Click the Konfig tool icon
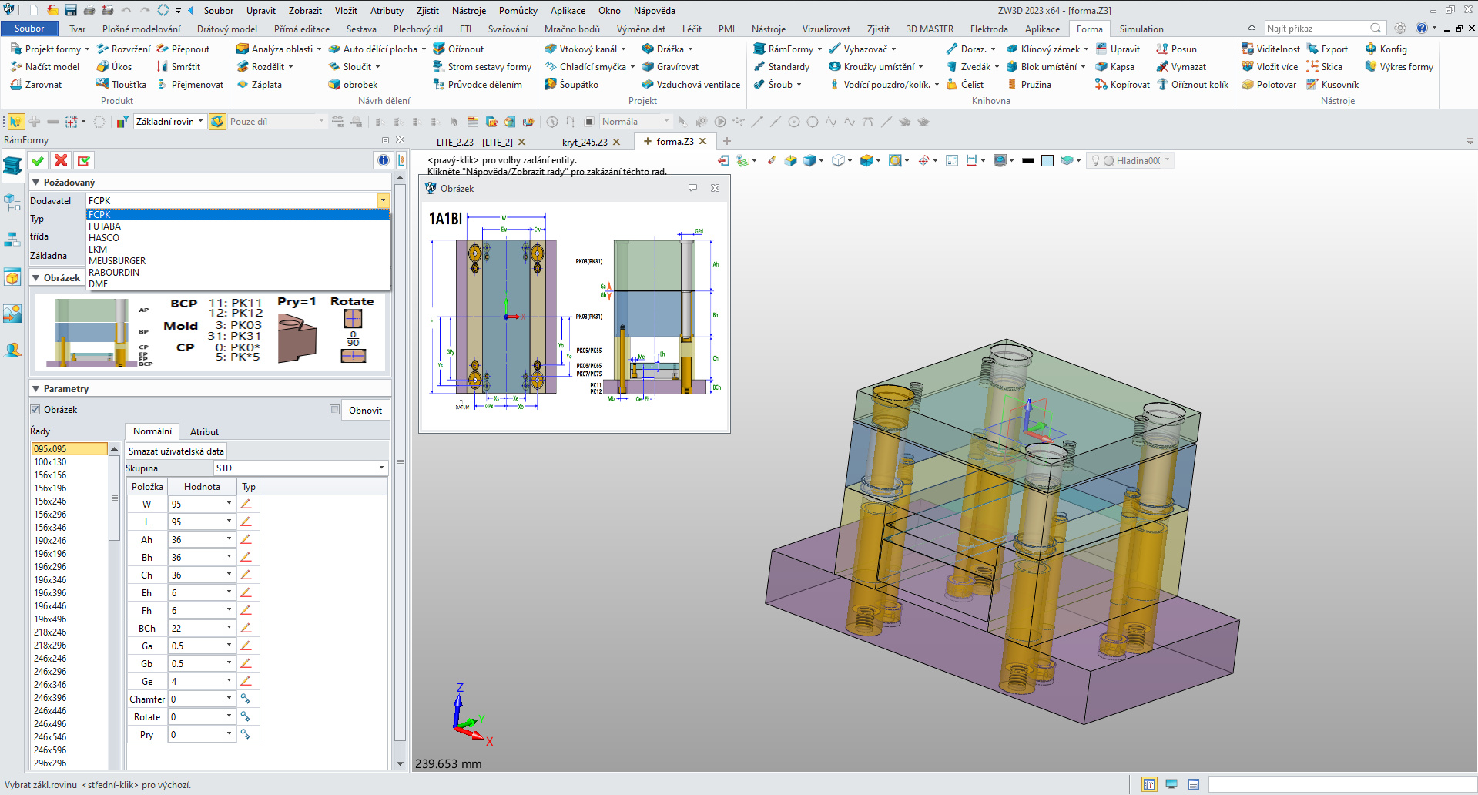Viewport: 1478px width, 795px height. coord(1371,49)
